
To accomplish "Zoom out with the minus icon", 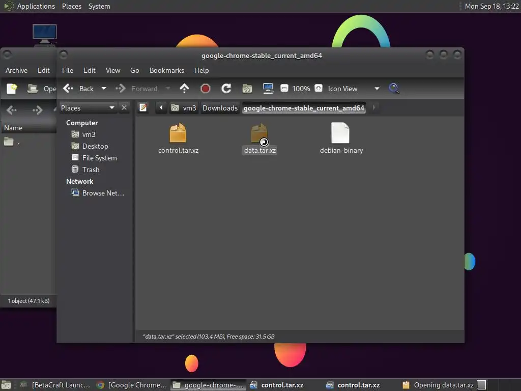I will coord(284,89).
